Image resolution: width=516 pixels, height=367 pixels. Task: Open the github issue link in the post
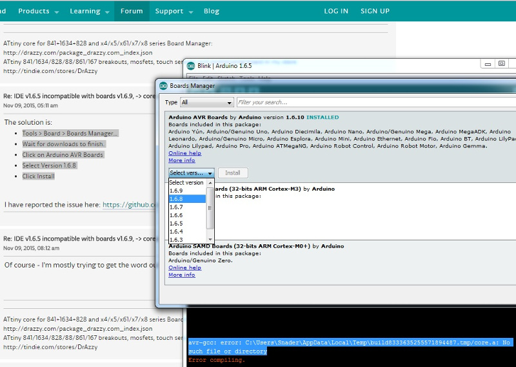tap(129, 205)
